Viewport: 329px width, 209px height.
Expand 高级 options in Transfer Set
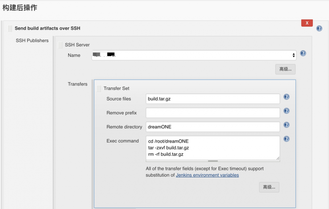click(269, 187)
